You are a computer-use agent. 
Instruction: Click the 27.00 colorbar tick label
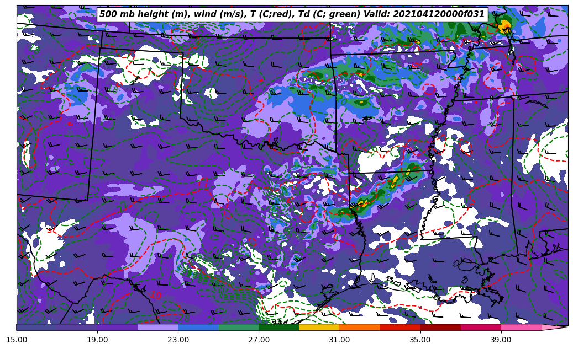259,340
